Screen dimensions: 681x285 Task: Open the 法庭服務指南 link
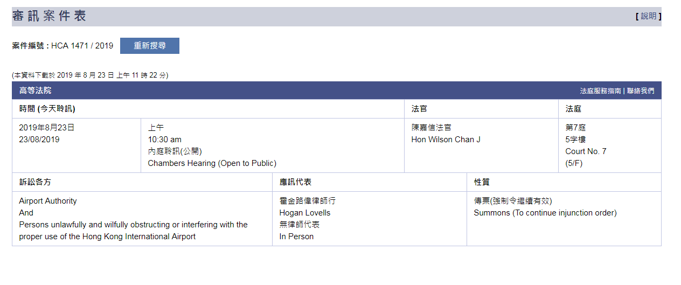pyautogui.click(x=600, y=91)
